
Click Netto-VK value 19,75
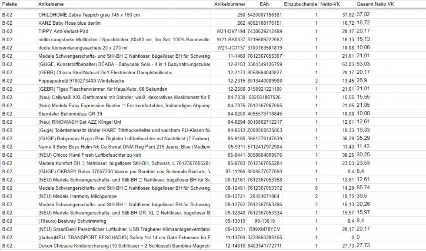point(348,196)
